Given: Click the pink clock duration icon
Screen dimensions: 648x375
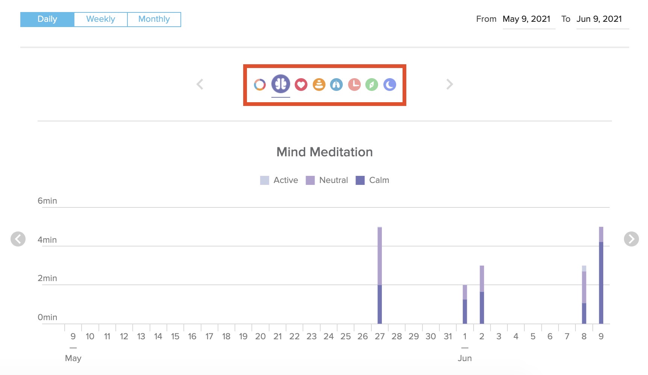Looking at the screenshot, I should tap(353, 84).
